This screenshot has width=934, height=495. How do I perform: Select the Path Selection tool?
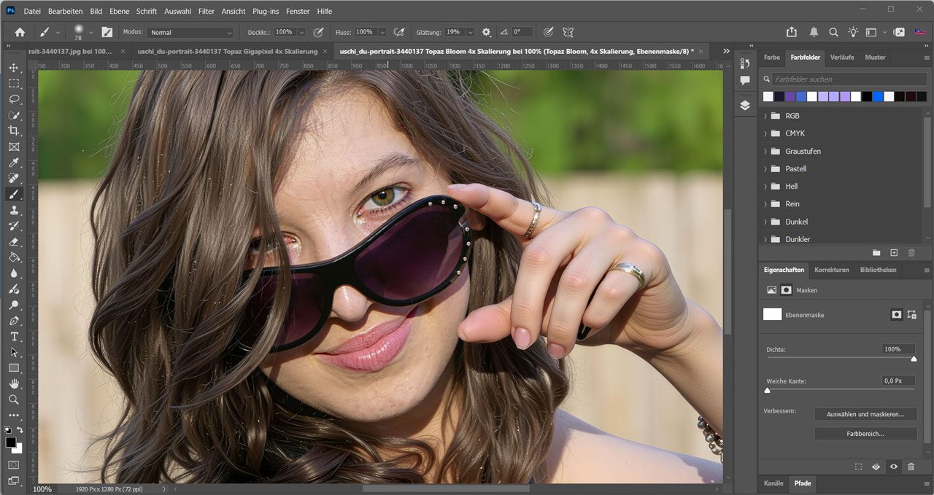tap(14, 352)
